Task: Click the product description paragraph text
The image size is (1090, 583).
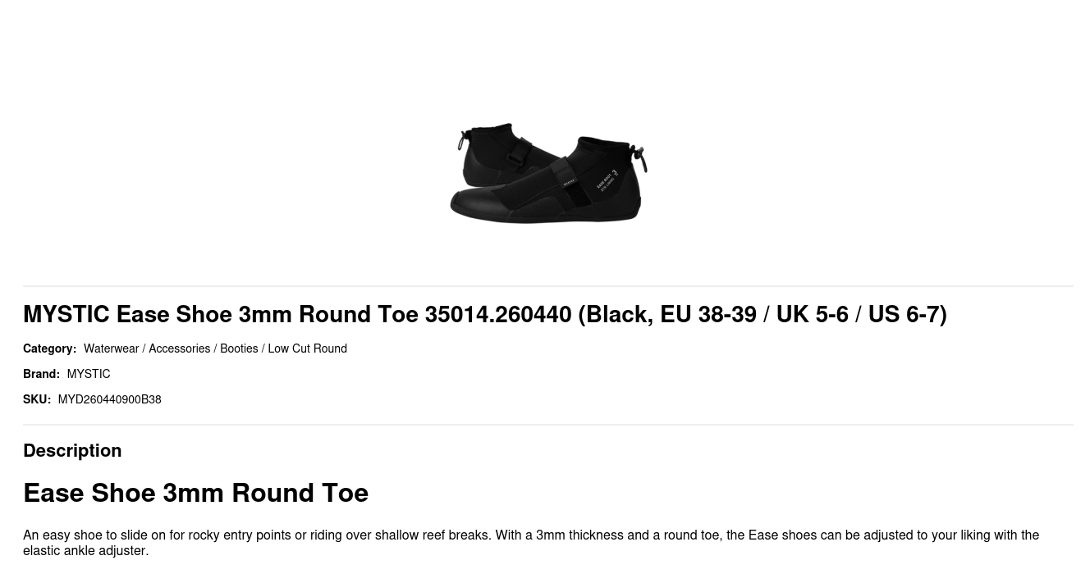Action: (530, 542)
